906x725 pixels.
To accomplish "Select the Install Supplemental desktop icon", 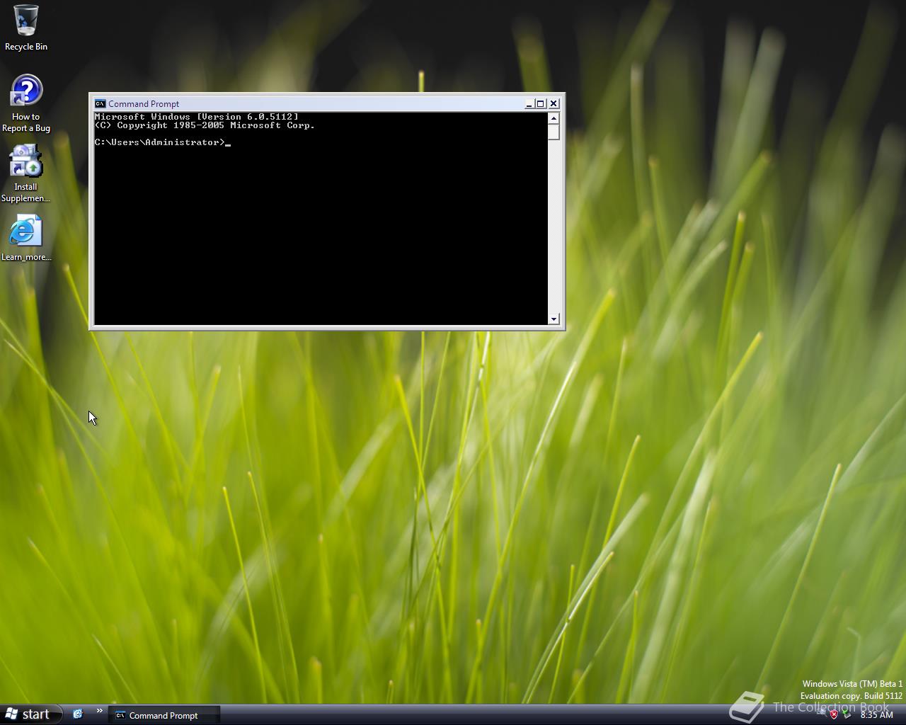I will click(26, 174).
